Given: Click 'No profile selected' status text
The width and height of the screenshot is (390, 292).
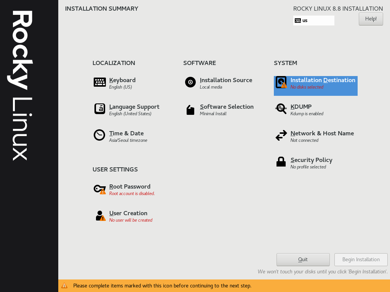Looking at the screenshot, I should coord(308,167).
